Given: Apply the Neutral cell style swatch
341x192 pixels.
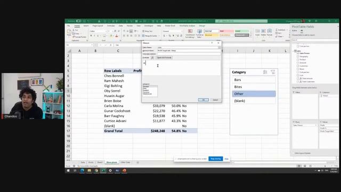Looking at the screenshot, I should click(x=212, y=35).
